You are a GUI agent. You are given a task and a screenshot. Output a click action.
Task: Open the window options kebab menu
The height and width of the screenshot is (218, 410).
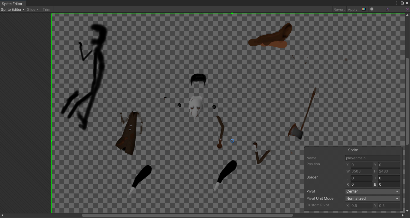point(397,3)
